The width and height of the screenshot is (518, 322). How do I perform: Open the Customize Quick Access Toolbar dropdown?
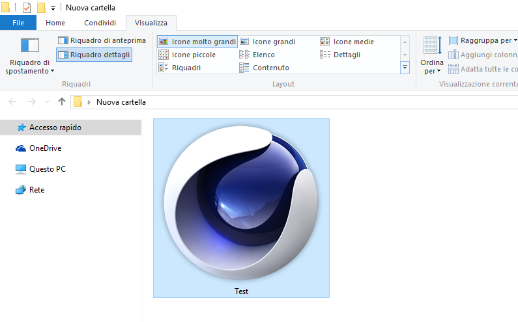click(53, 8)
